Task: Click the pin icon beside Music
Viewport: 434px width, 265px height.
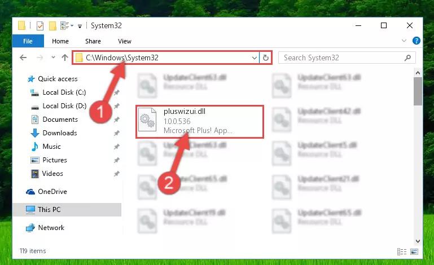Action: pyautogui.click(x=117, y=147)
